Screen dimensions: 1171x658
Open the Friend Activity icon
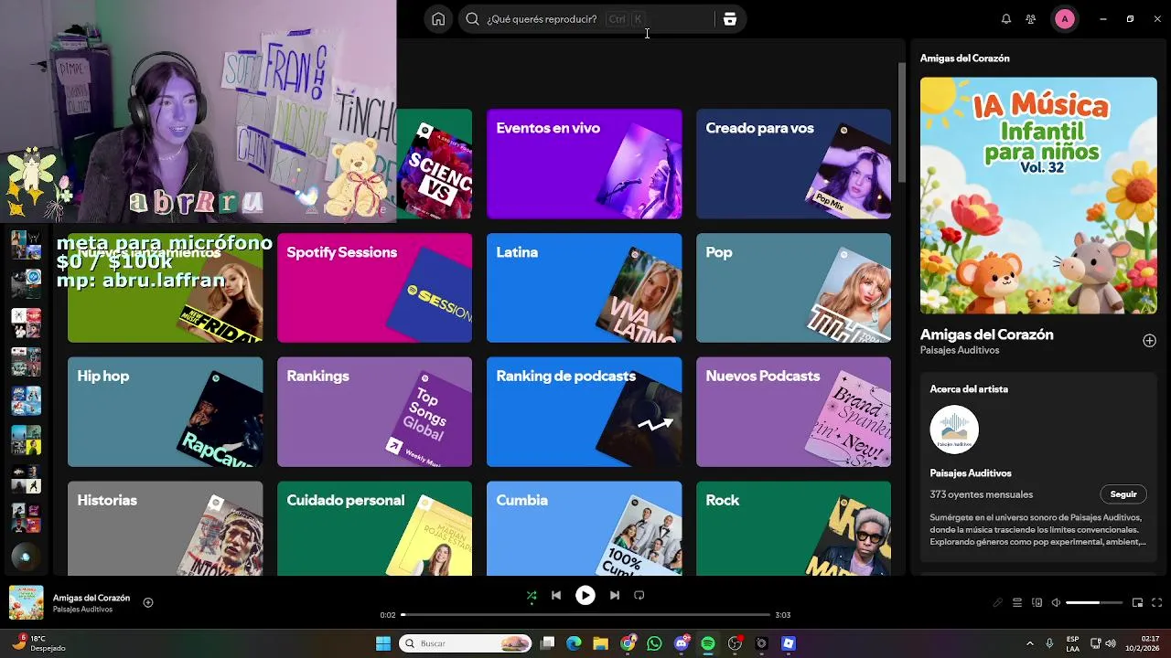(x=1031, y=19)
